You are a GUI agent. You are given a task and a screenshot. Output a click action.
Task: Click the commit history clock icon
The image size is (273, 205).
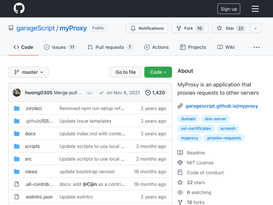[x=148, y=93]
